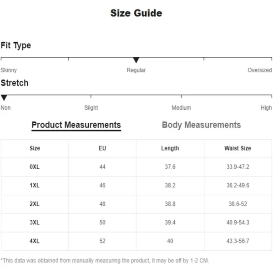Select the 4XL size row
This screenshot has height=273, width=273.
tap(136, 241)
